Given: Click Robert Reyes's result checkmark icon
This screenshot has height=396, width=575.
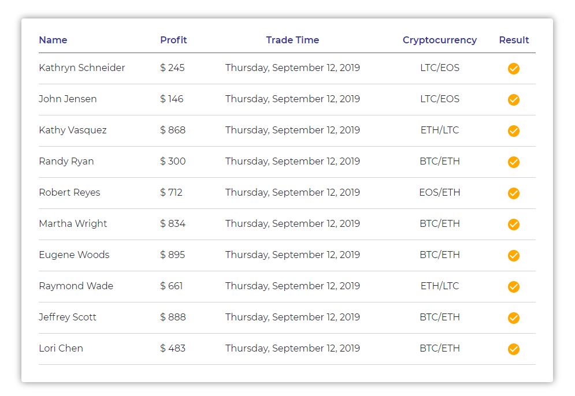Looking at the screenshot, I should 513,193.
